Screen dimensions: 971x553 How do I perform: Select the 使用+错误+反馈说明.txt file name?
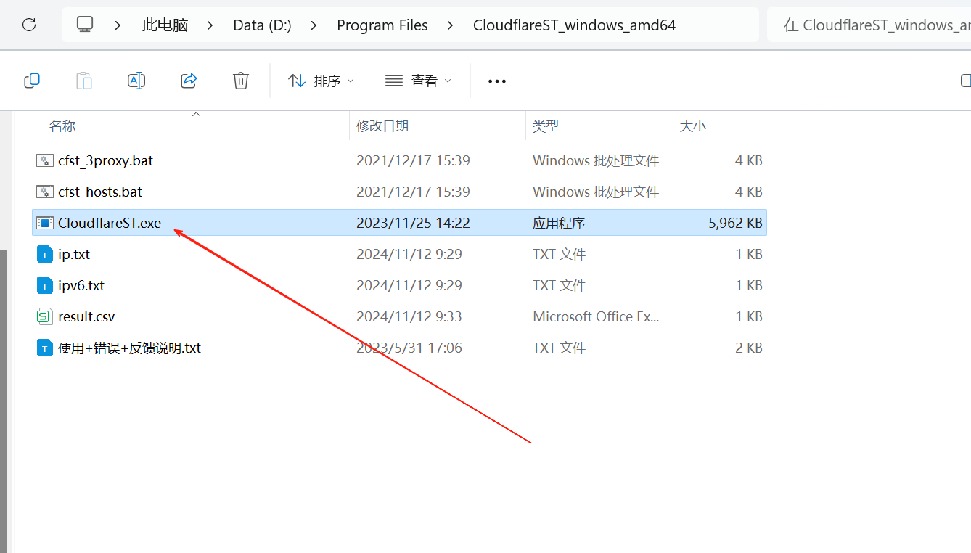(129, 348)
